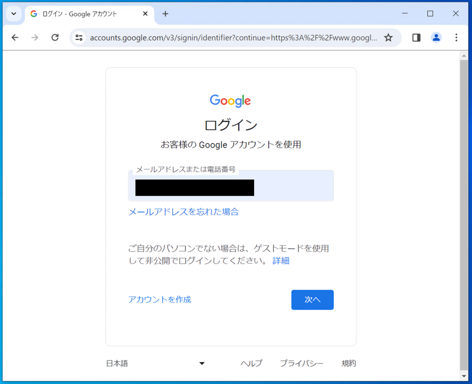The image size is (472, 384).
Task: Maximize the Chrome window
Action: pos(430,13)
